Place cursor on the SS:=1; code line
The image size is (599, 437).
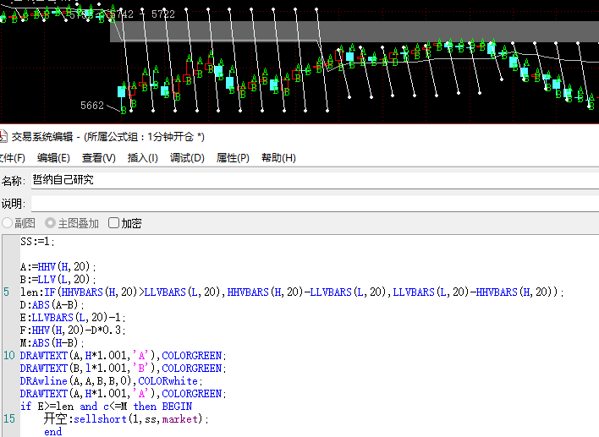tap(37, 242)
